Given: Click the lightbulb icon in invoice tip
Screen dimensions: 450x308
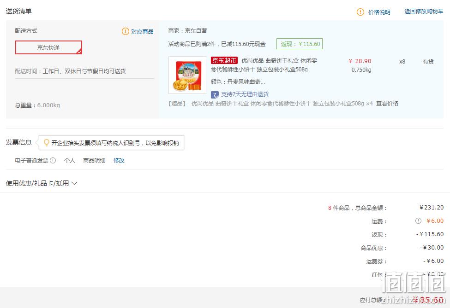Looking at the screenshot, I should click(46, 143).
